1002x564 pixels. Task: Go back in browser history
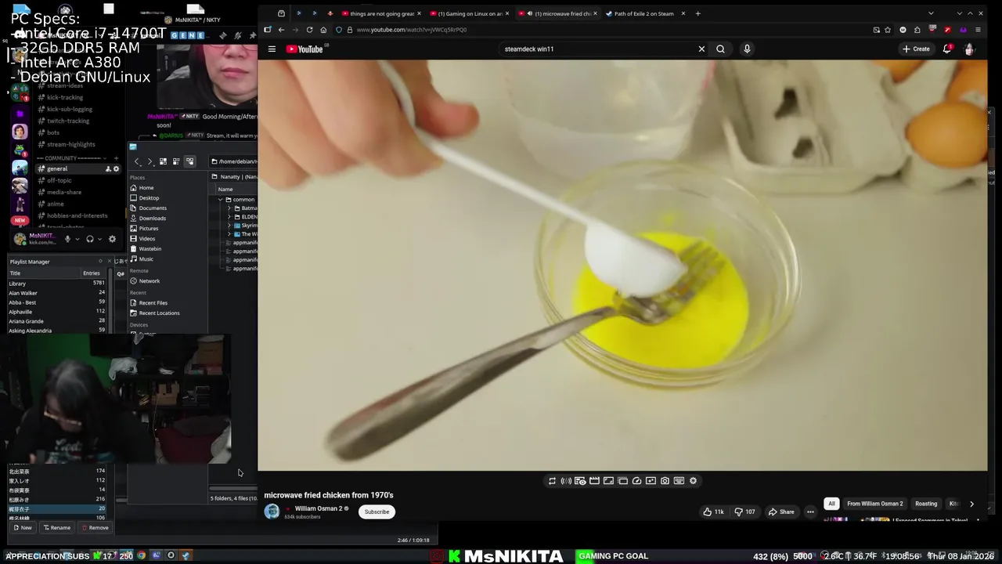[281, 30]
